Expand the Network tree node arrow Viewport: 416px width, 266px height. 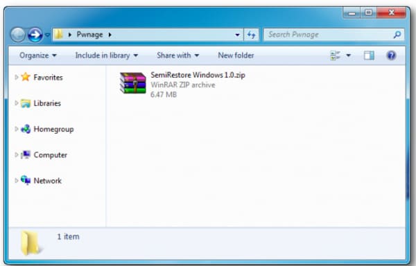(17, 180)
